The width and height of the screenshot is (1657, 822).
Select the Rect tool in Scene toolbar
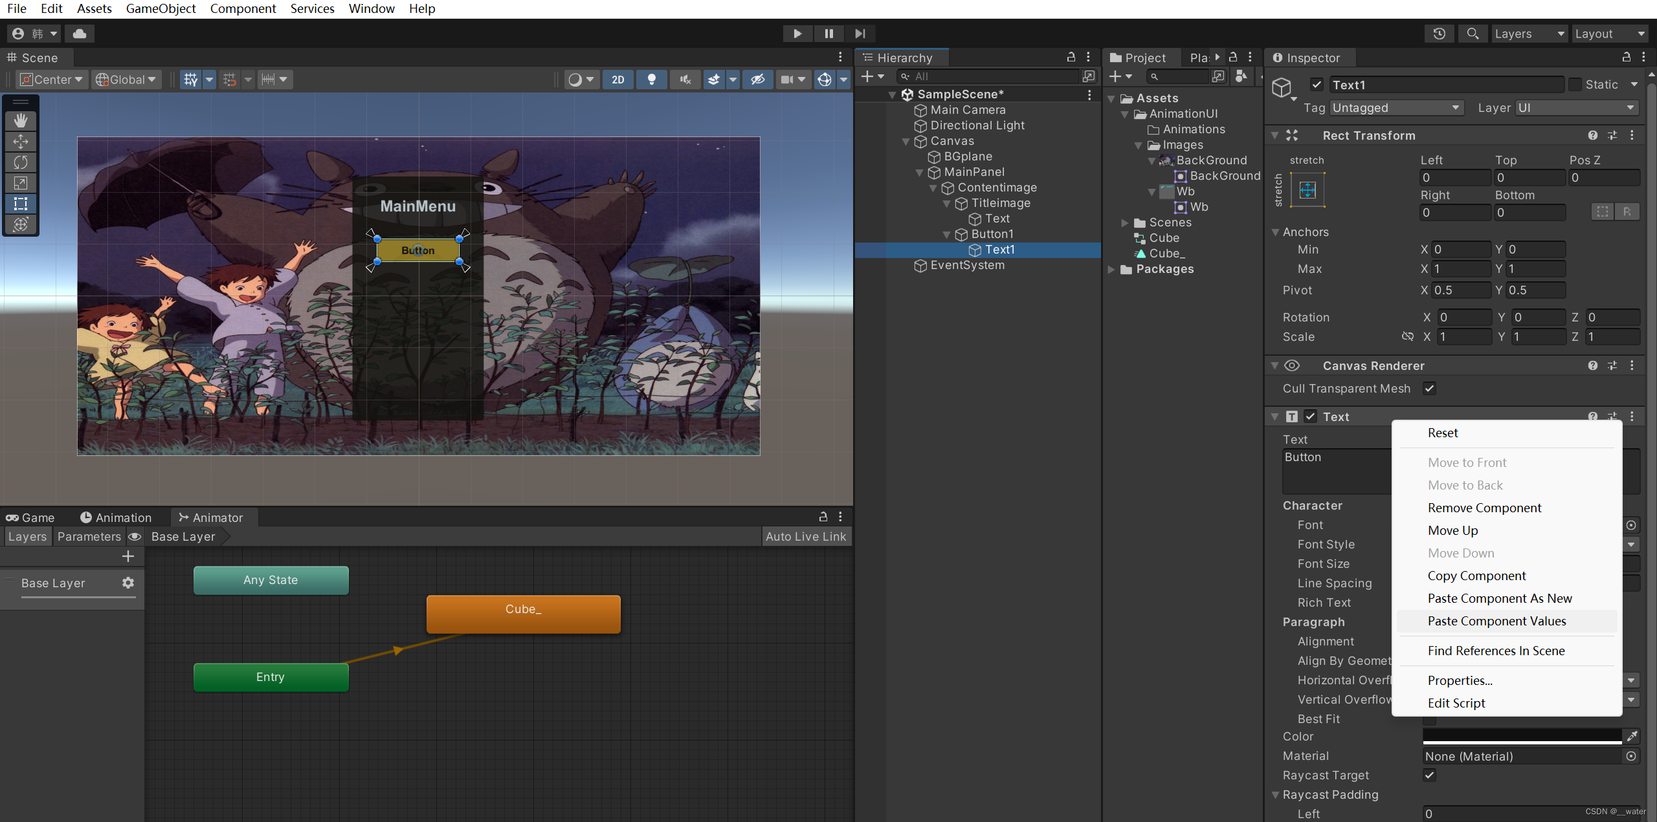(x=21, y=204)
